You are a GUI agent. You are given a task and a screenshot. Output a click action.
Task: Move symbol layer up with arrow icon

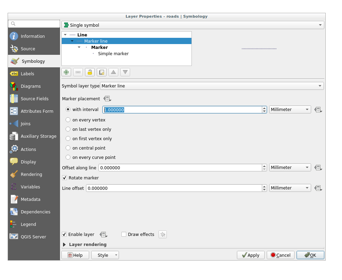pyautogui.click(x=113, y=72)
